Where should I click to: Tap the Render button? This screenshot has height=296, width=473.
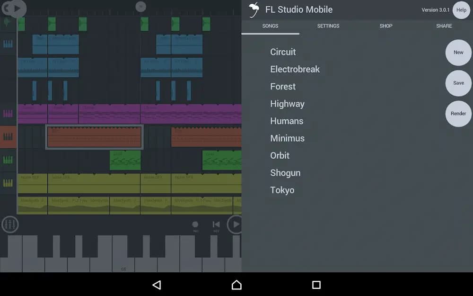[458, 114]
